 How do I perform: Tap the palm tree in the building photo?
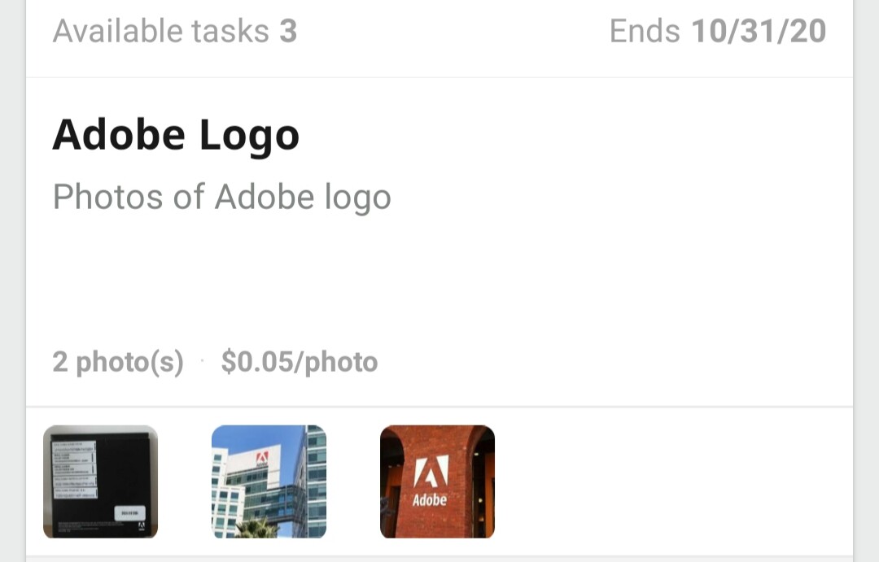tap(256, 529)
